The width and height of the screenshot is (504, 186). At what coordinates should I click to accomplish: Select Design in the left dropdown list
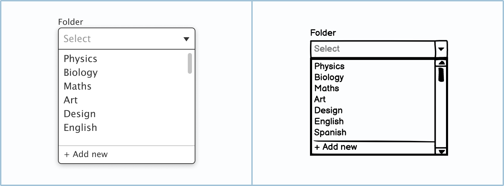80,114
